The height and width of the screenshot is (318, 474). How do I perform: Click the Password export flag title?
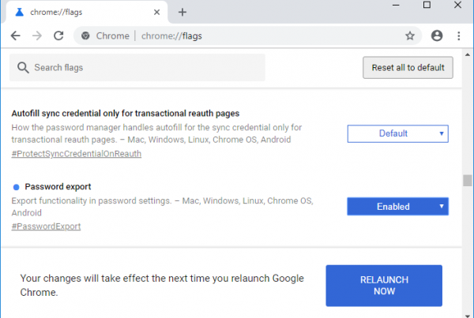point(58,187)
